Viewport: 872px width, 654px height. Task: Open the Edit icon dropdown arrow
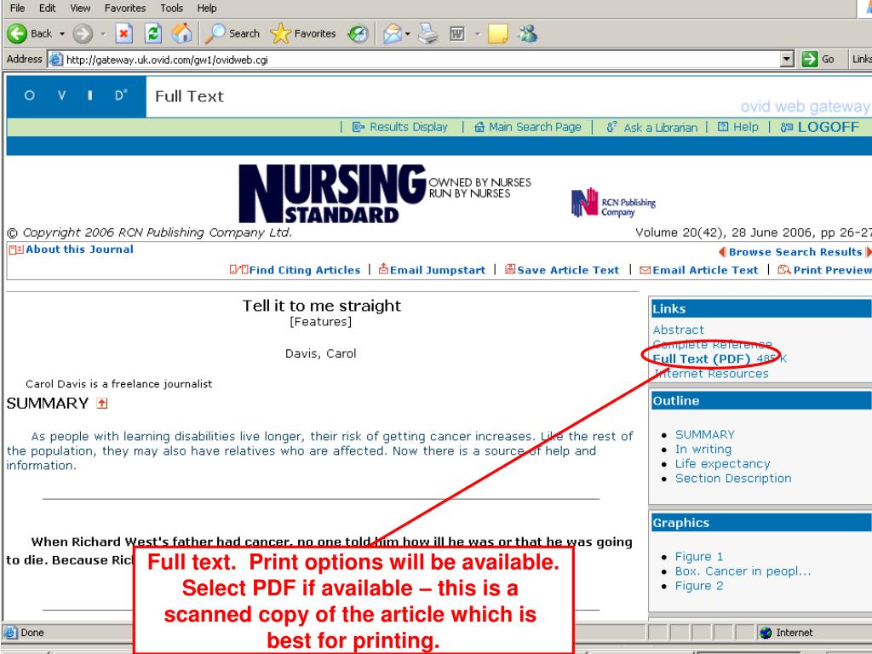pos(477,34)
